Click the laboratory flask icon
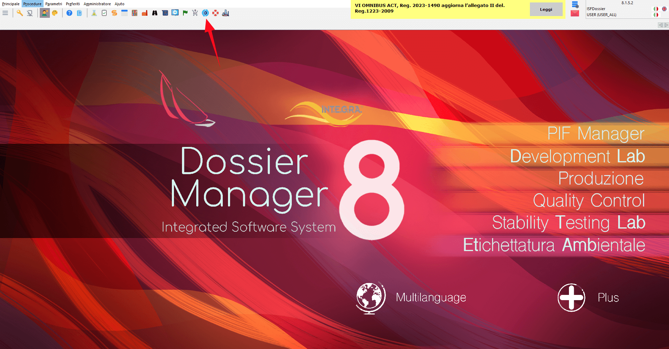 click(x=94, y=13)
